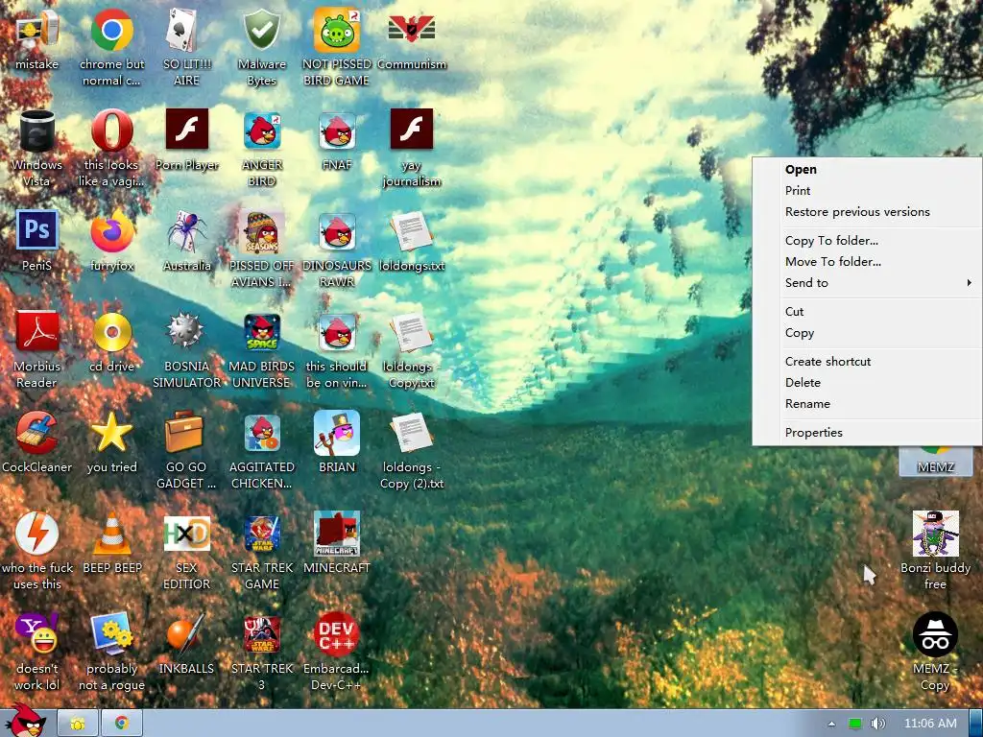Viewport: 983px width, 737px height.
Task: Open the Malware Bytes shield icon
Action: click(261, 47)
